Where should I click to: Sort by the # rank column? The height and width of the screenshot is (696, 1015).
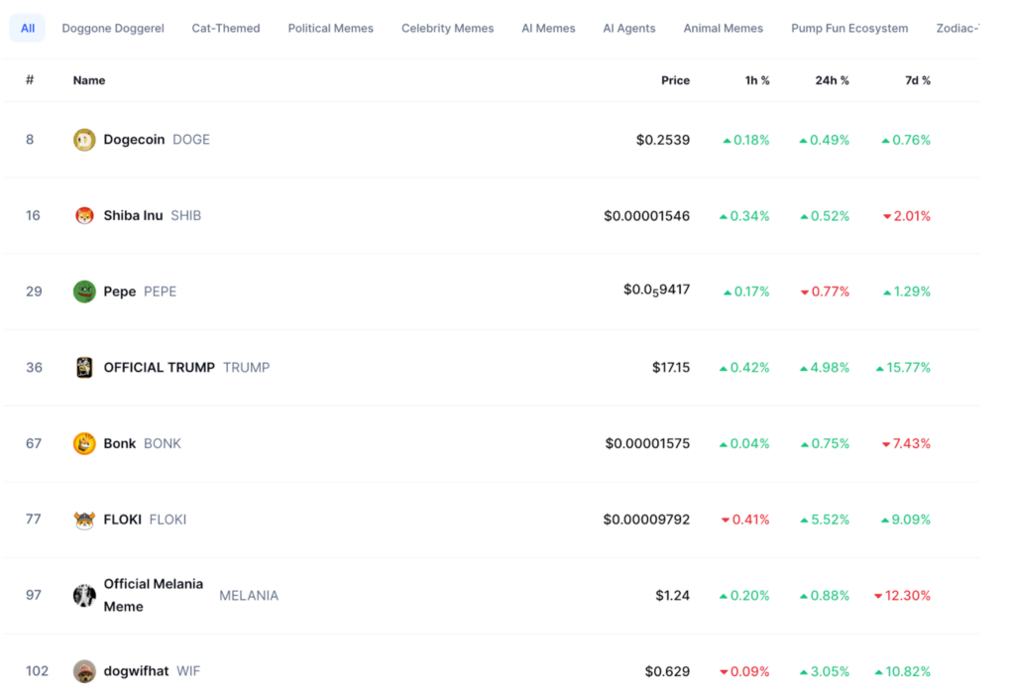tap(30, 80)
